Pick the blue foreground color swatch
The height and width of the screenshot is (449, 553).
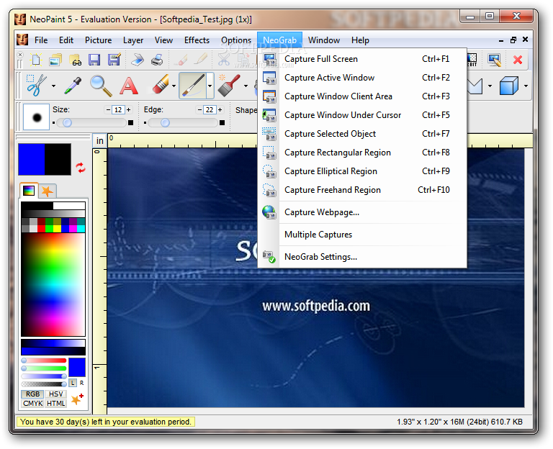32,159
